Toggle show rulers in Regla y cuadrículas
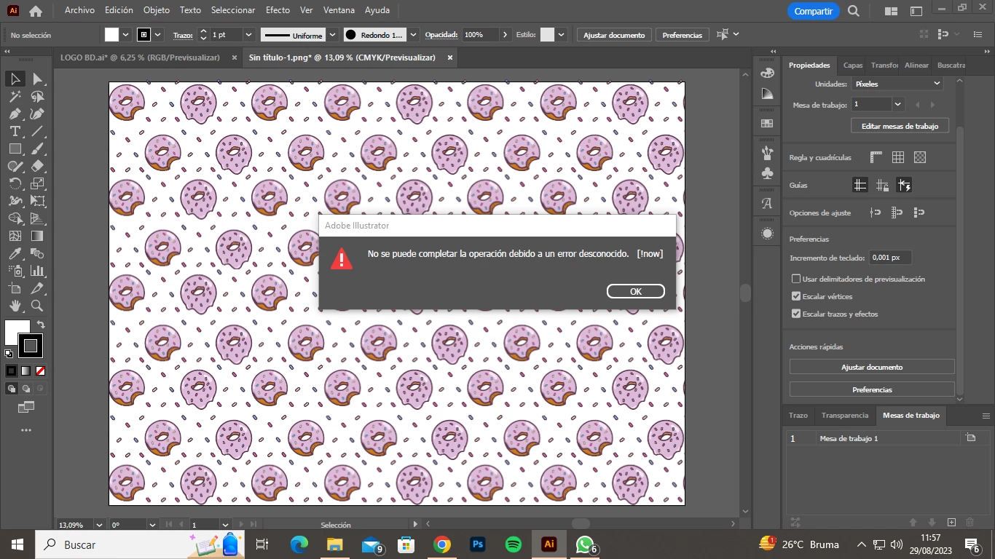Screen dimensions: 995x559 tap(876, 157)
